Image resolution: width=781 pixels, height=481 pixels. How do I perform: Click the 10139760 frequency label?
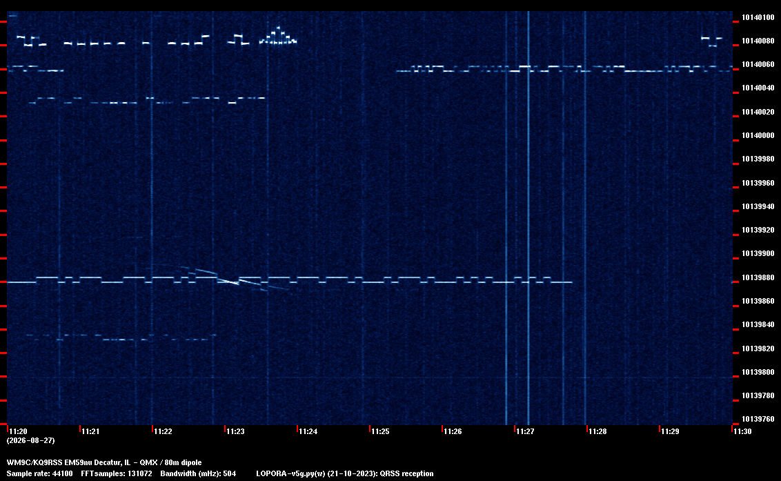click(758, 419)
